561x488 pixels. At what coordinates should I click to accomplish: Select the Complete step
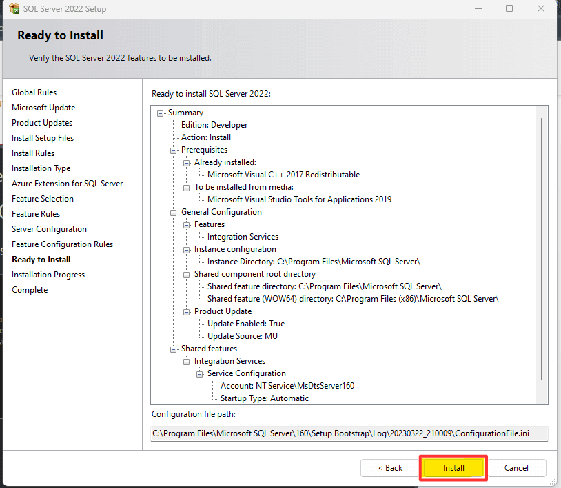[30, 290]
